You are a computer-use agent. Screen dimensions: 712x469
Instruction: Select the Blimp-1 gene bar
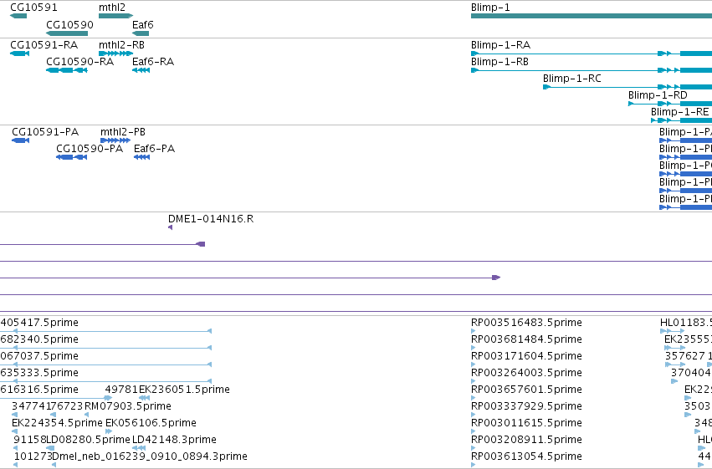pyautogui.click(x=592, y=16)
